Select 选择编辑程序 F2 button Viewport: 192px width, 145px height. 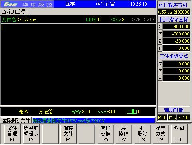(x=31, y=134)
